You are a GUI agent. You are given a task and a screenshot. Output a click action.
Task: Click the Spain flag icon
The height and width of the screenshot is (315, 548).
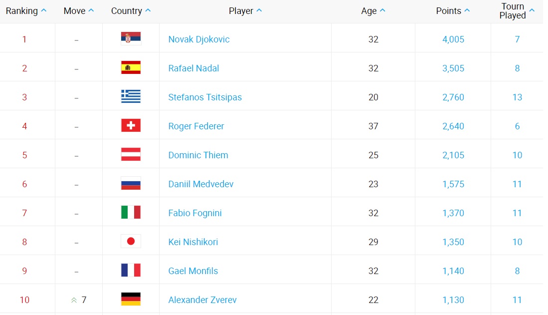tap(131, 68)
